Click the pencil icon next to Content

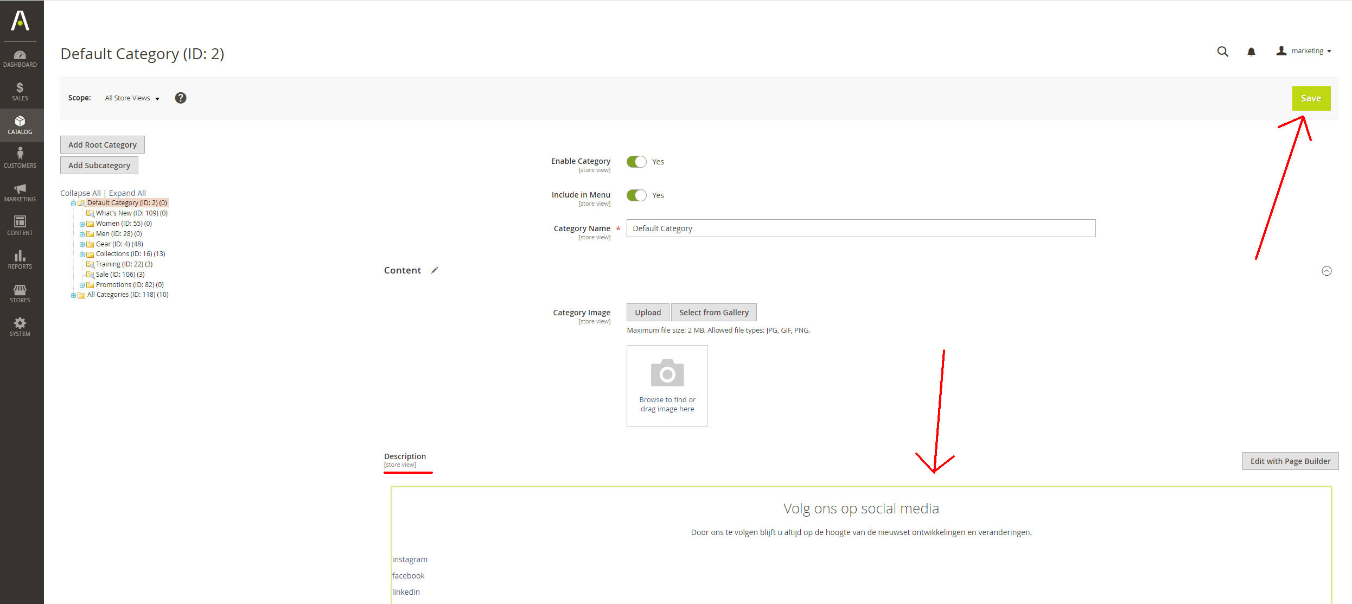pyautogui.click(x=435, y=270)
